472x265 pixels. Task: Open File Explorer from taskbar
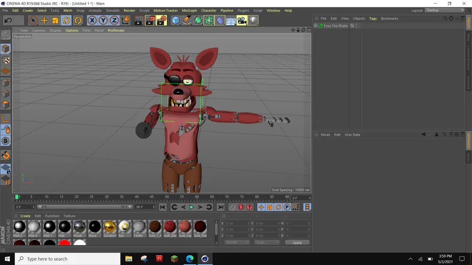click(129, 259)
